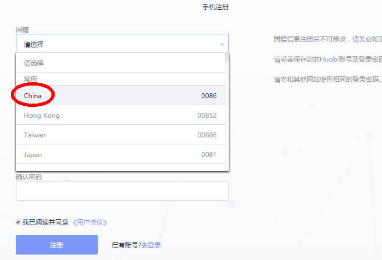Image resolution: width=382 pixels, height=260 pixels.
Task: Follow the 去登录 login link
Action: point(151,245)
